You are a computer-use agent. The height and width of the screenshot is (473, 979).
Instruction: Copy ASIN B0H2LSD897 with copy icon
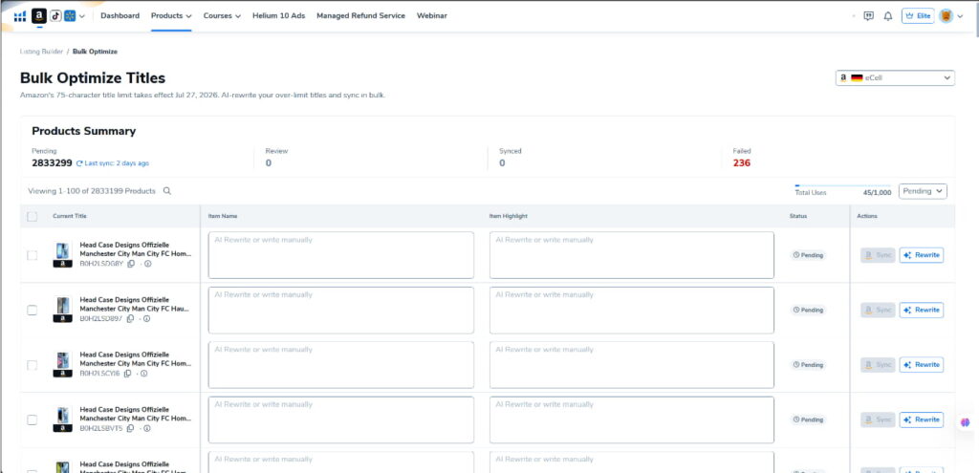coord(130,319)
